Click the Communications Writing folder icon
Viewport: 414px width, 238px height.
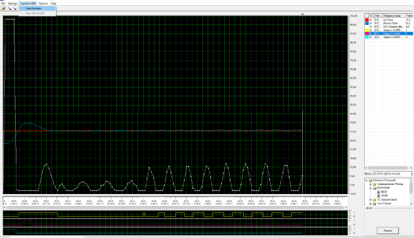coord(375,184)
